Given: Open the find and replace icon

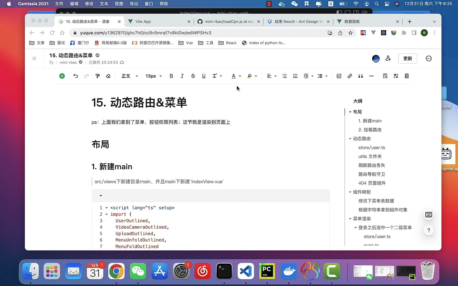Looking at the screenshot, I should 385,76.
